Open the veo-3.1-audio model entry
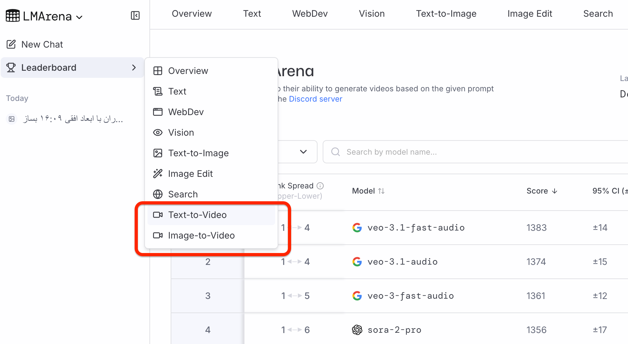 pyautogui.click(x=402, y=262)
